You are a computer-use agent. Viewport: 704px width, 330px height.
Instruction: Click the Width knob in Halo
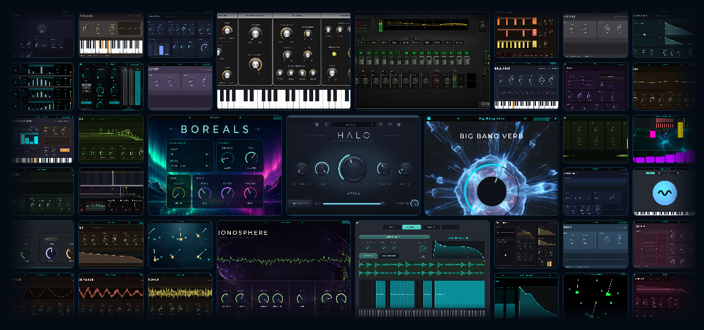tap(414, 203)
